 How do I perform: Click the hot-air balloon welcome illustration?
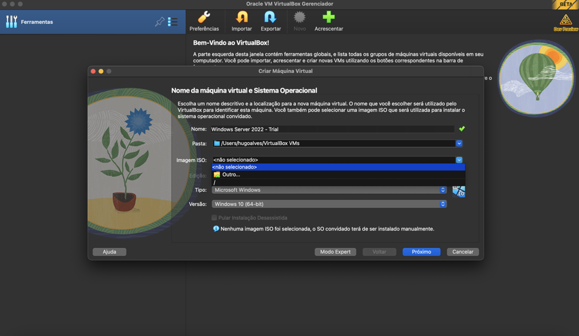tap(536, 78)
